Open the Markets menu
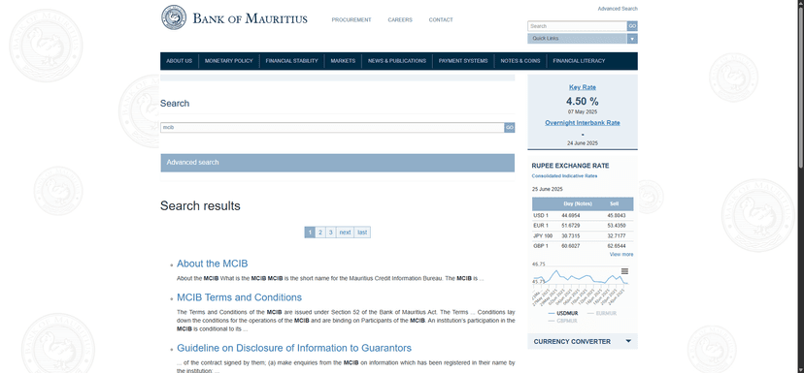Screen dimensions: 804x373 tap(343, 61)
